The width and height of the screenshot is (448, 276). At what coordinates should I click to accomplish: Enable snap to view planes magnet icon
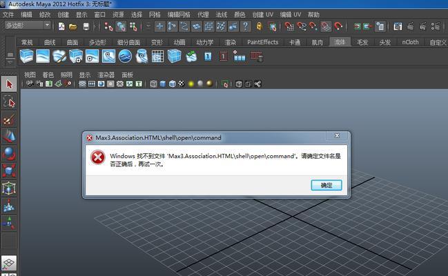(326, 27)
